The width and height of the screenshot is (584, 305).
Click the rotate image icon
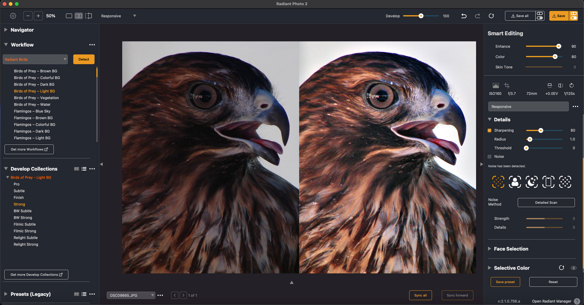pyautogui.click(x=572, y=85)
